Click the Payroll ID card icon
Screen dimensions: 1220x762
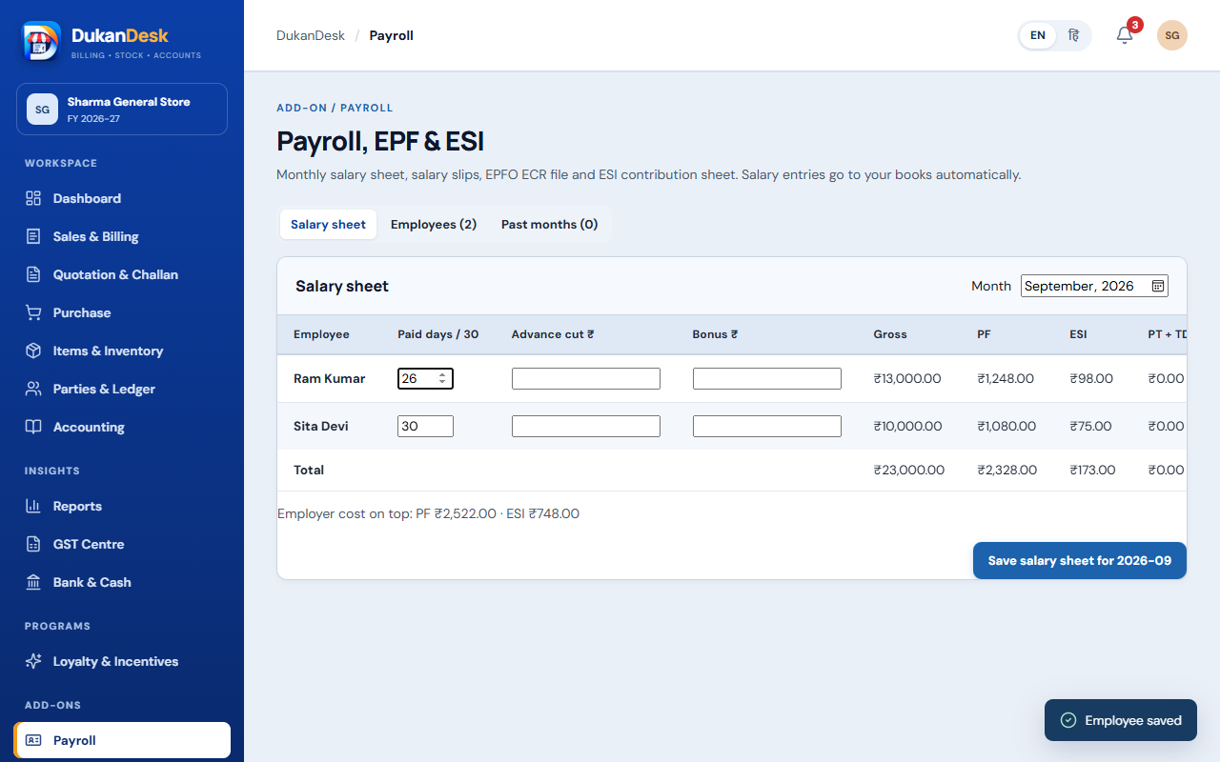[x=33, y=740]
